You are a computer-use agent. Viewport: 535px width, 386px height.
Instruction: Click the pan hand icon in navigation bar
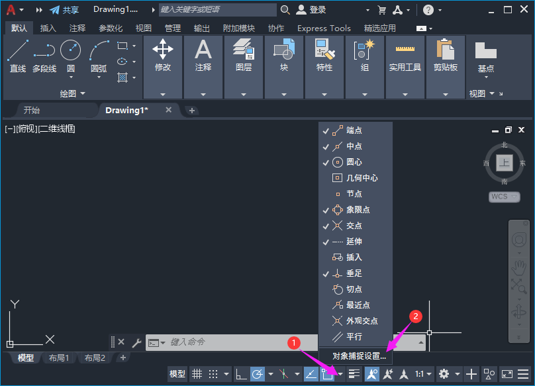coord(518,267)
